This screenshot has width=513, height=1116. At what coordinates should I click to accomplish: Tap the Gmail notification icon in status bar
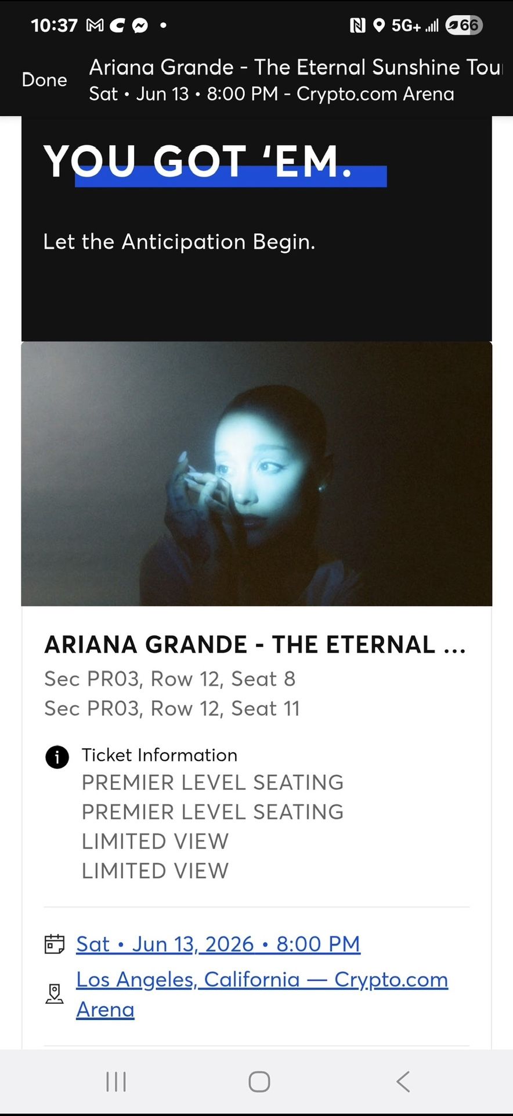95,25
